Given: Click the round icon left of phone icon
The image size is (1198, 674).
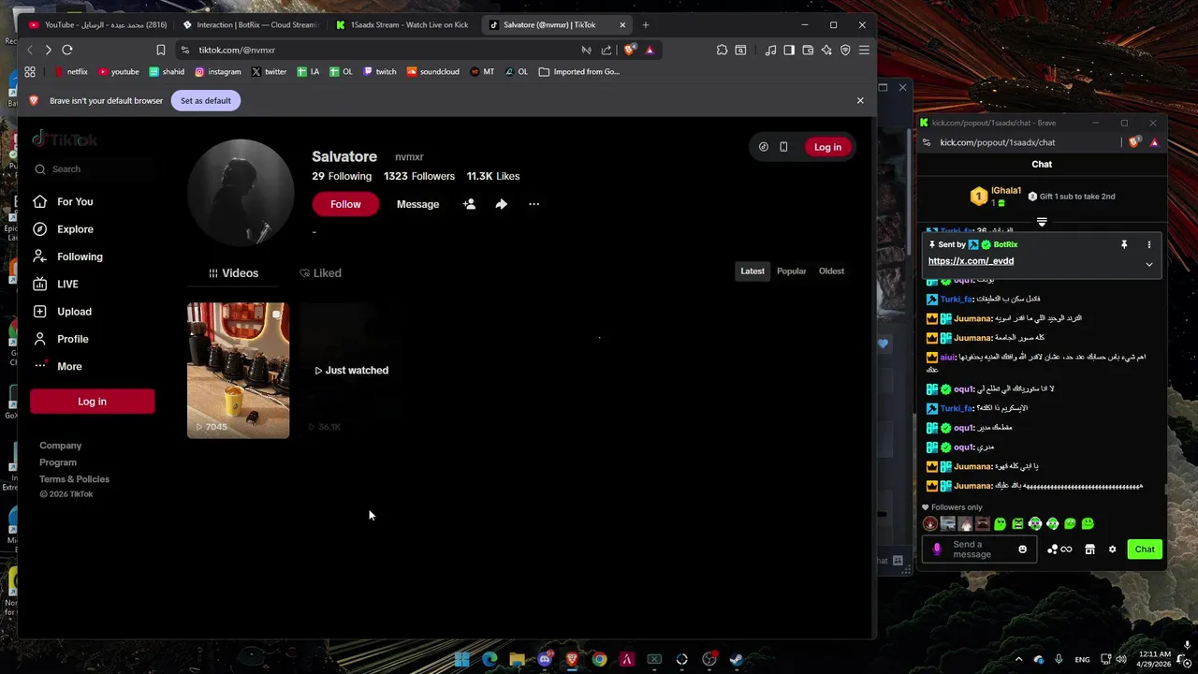Looking at the screenshot, I should 764,147.
